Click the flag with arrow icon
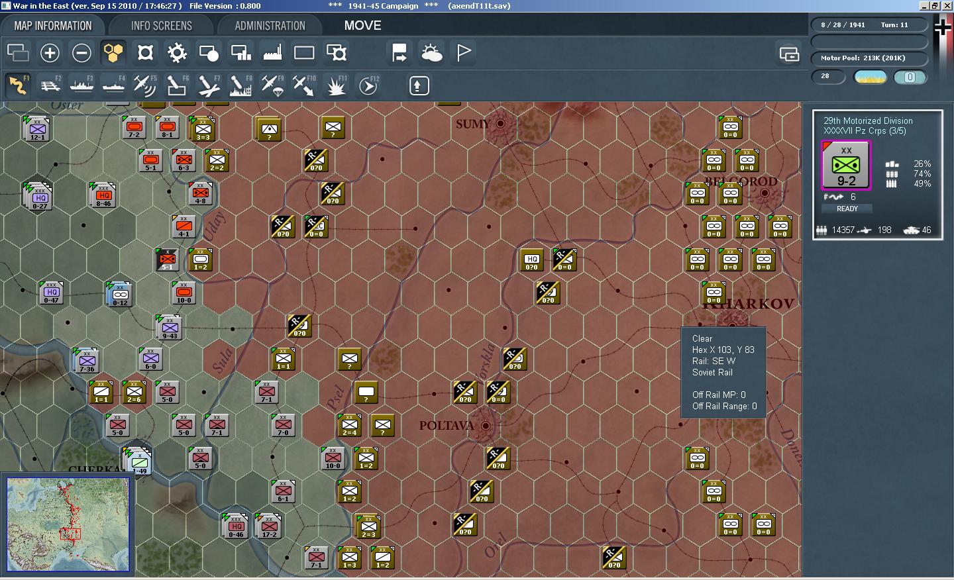 [399, 53]
